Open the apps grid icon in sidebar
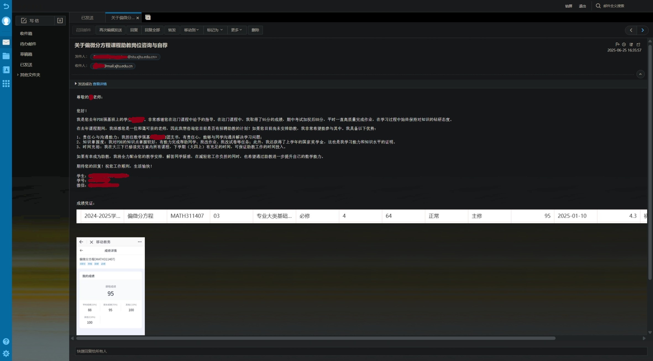Image resolution: width=653 pixels, height=361 pixels. (x=6, y=83)
